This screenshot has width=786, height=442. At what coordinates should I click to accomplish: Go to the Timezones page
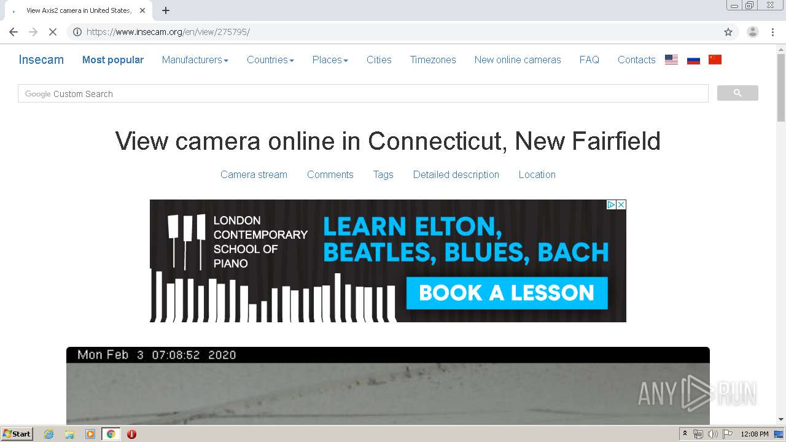click(x=433, y=60)
